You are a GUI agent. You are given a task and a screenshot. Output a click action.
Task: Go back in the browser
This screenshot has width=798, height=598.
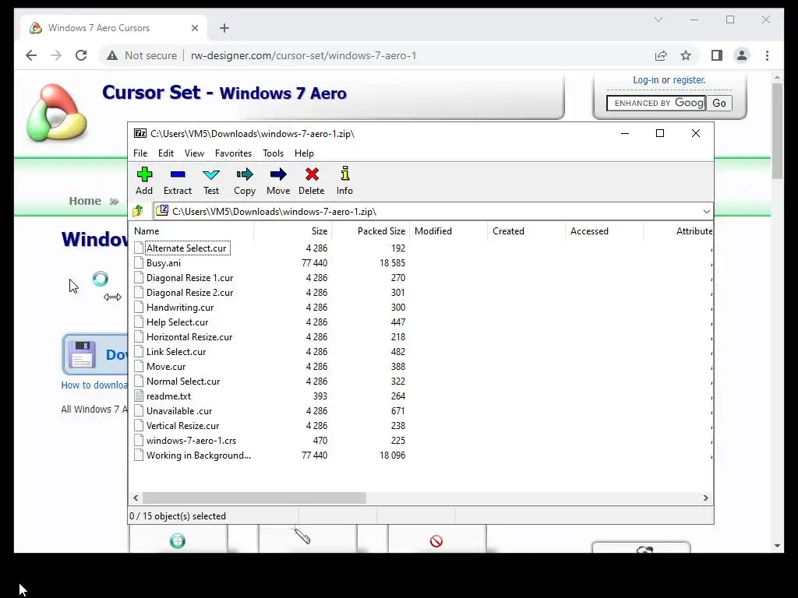tap(31, 55)
